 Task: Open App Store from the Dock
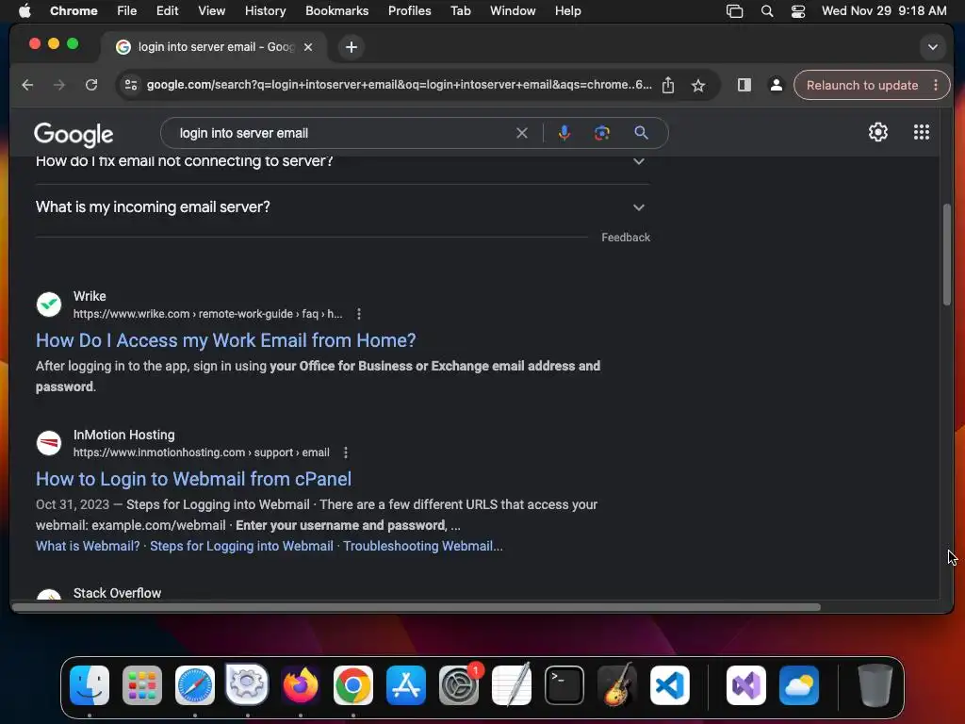(406, 685)
